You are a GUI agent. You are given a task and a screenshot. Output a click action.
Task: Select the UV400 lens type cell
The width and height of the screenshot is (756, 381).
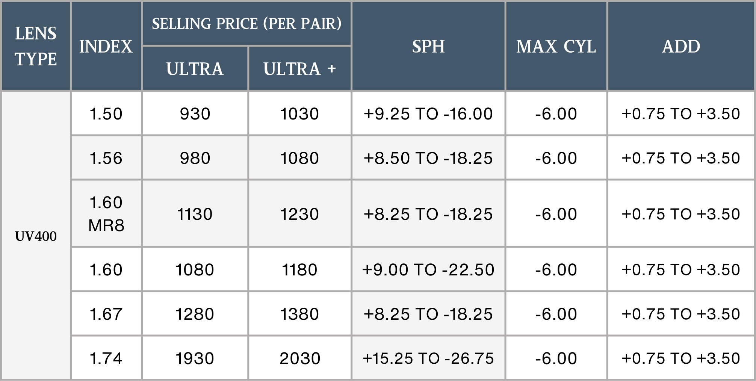click(x=36, y=236)
